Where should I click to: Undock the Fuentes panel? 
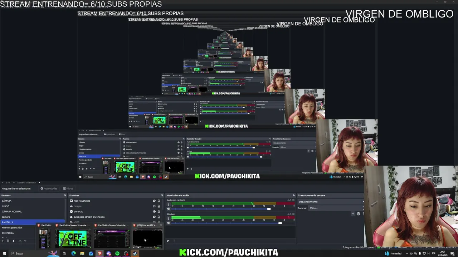[162, 195]
